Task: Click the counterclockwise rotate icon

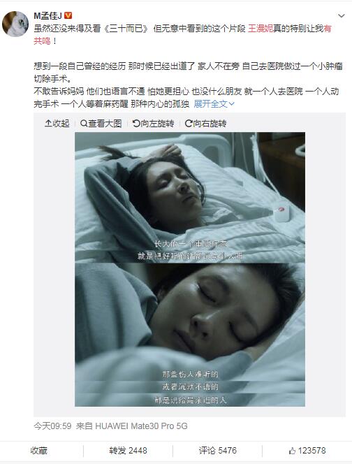Action: (x=136, y=123)
